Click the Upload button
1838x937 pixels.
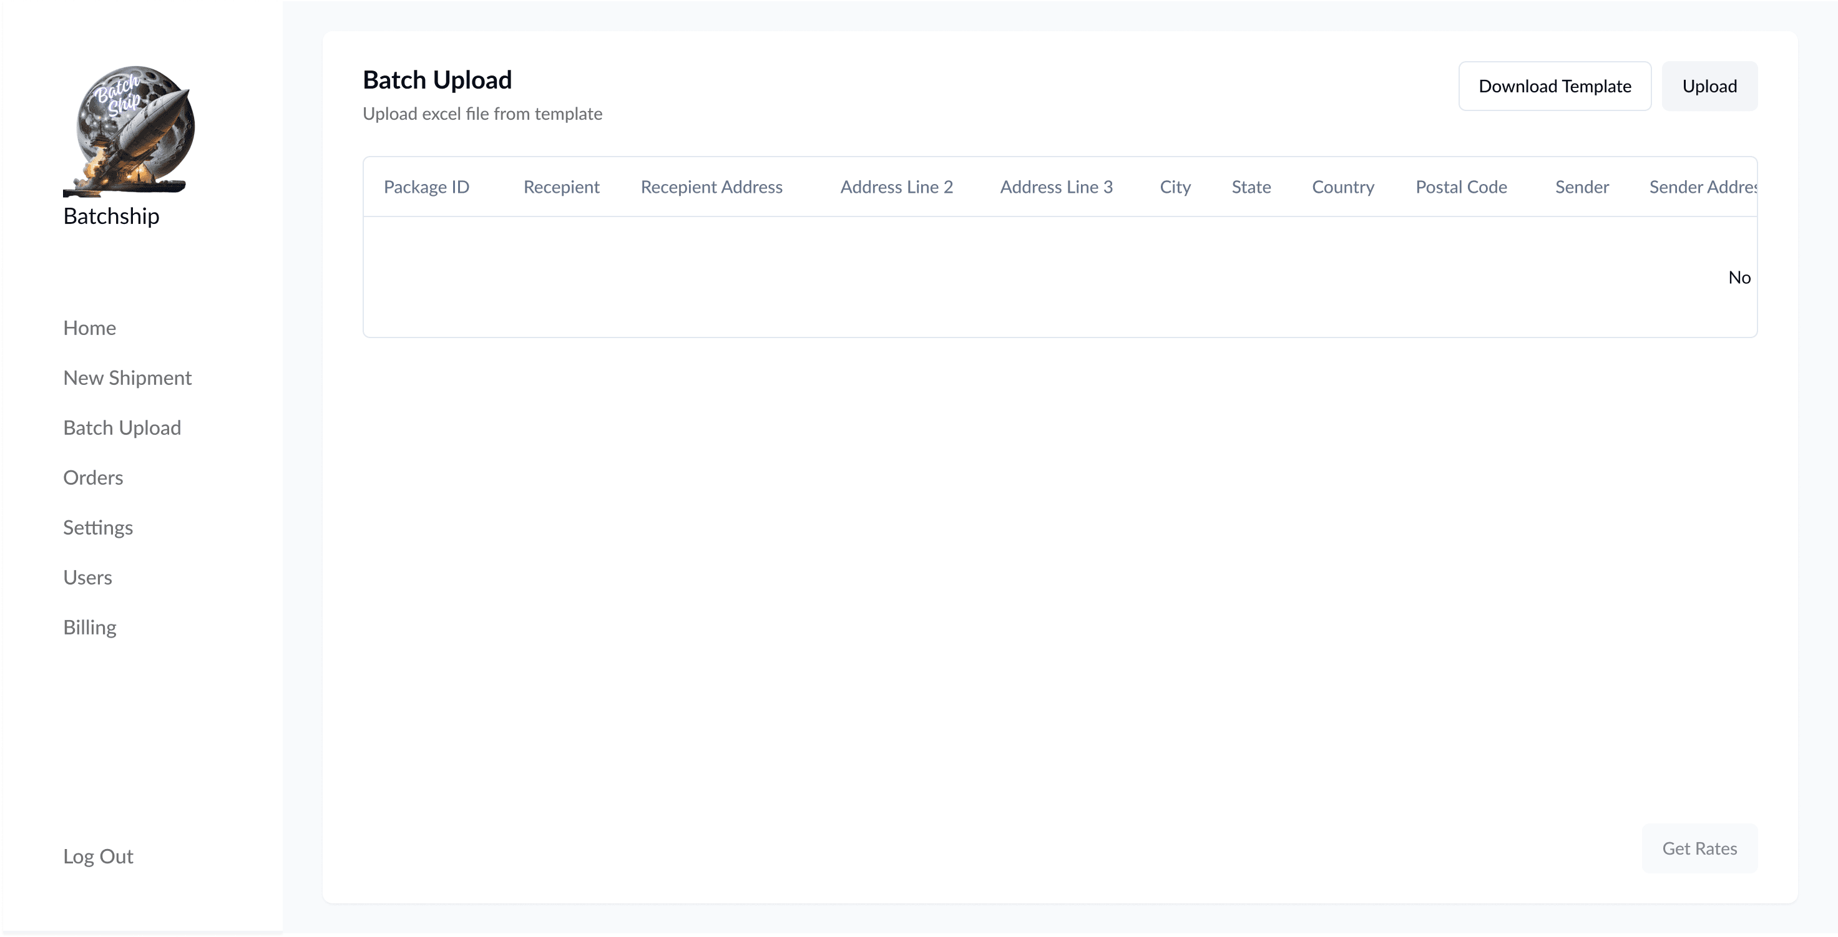(x=1709, y=86)
